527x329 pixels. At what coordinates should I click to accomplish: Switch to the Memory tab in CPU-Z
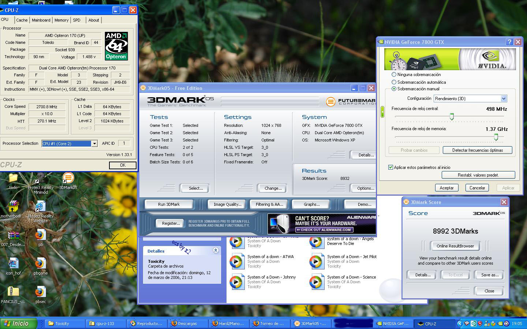(x=61, y=20)
